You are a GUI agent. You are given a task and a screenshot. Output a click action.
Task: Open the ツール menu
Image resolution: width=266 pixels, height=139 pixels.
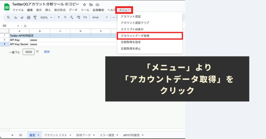coord(85,10)
